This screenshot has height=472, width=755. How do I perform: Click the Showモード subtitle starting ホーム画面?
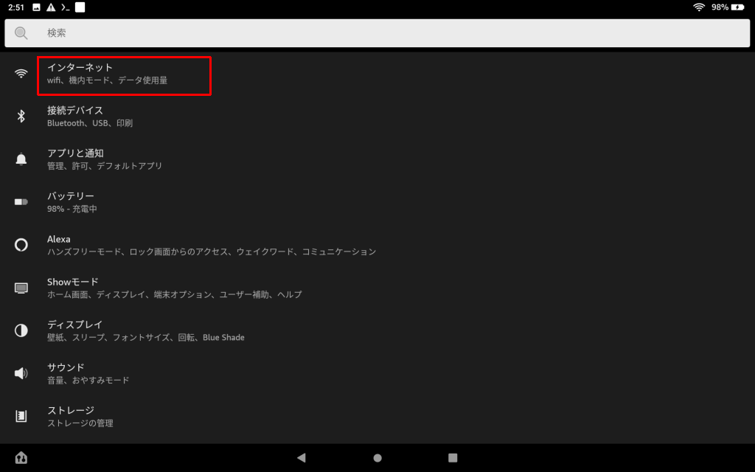pos(174,295)
